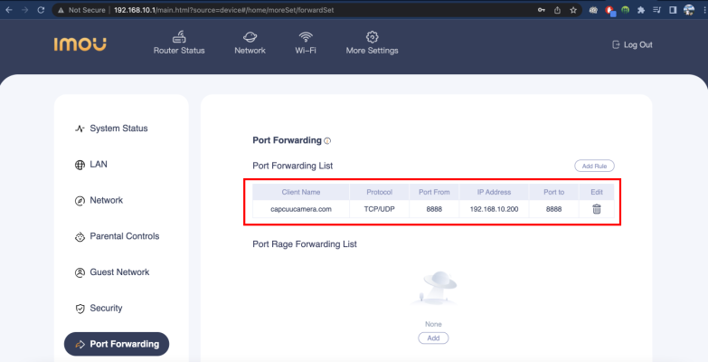Delete the capcuucamera.com forwarding rule
Image resolution: width=708 pixels, height=362 pixels.
597,209
